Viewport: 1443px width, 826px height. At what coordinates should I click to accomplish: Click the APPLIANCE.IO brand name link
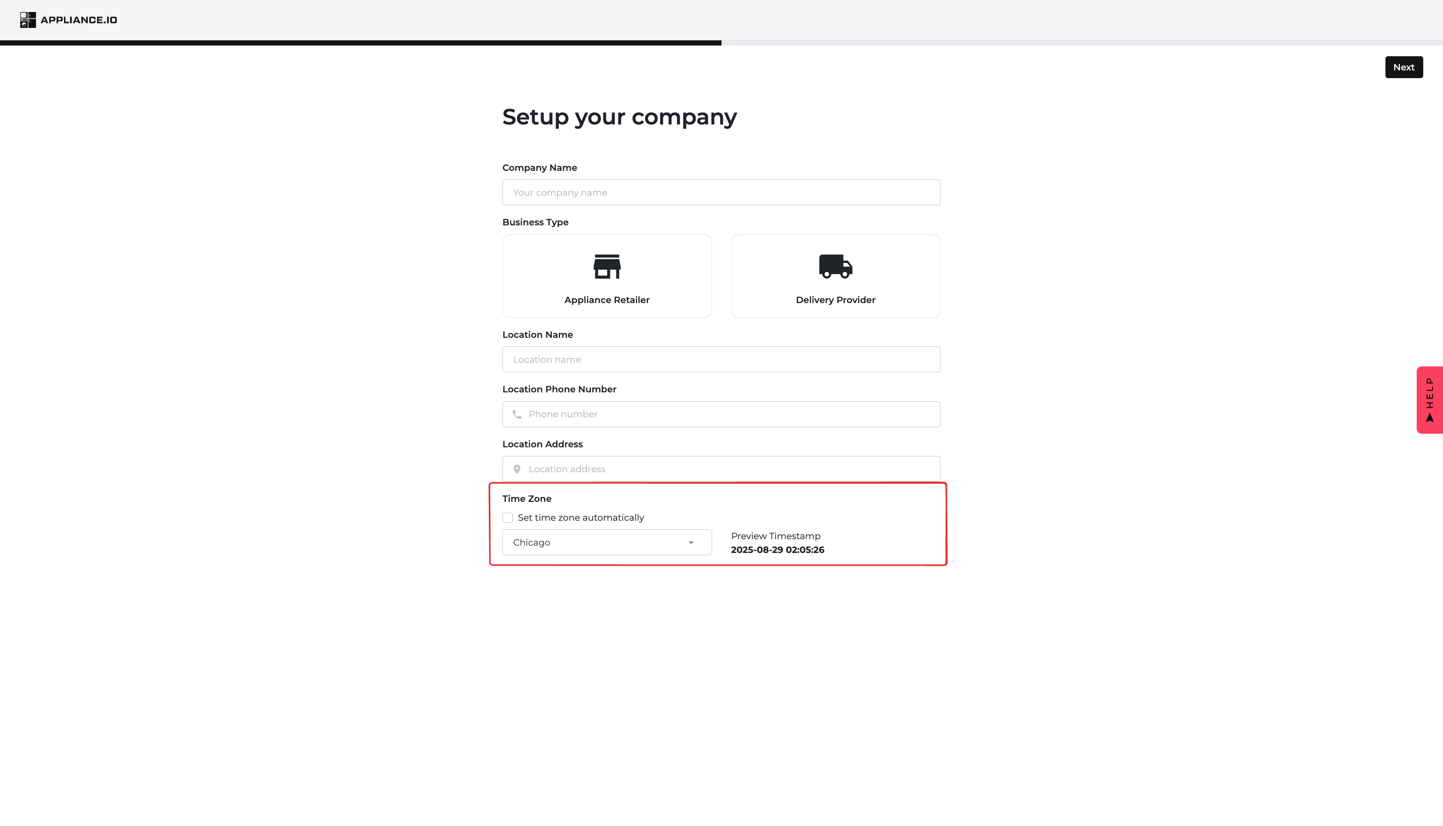coord(79,20)
